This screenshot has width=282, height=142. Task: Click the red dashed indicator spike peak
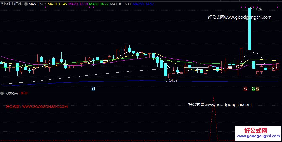[214, 97]
